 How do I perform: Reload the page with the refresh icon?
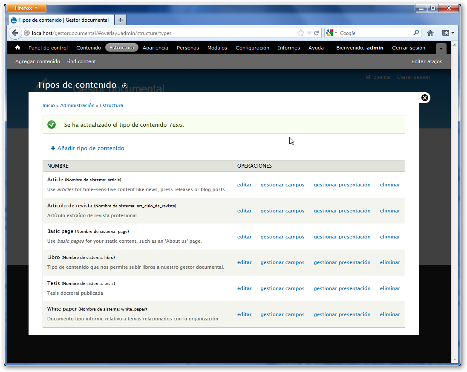[x=317, y=33]
